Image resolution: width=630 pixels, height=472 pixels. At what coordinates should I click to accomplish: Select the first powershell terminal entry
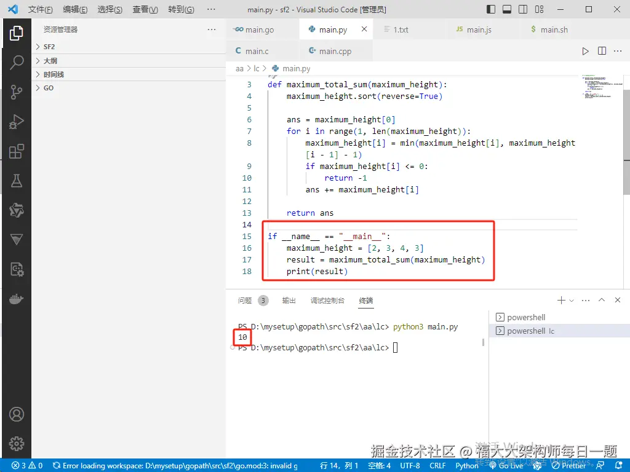pyautogui.click(x=559, y=317)
